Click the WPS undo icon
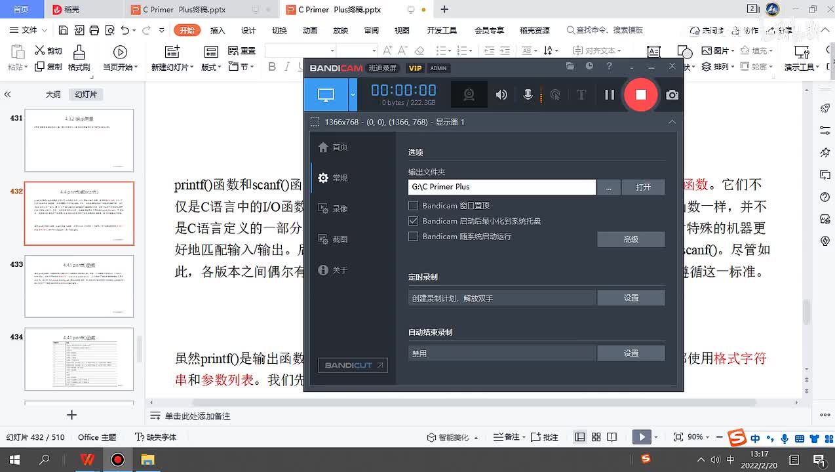This screenshot has width=835, height=472. 125,30
